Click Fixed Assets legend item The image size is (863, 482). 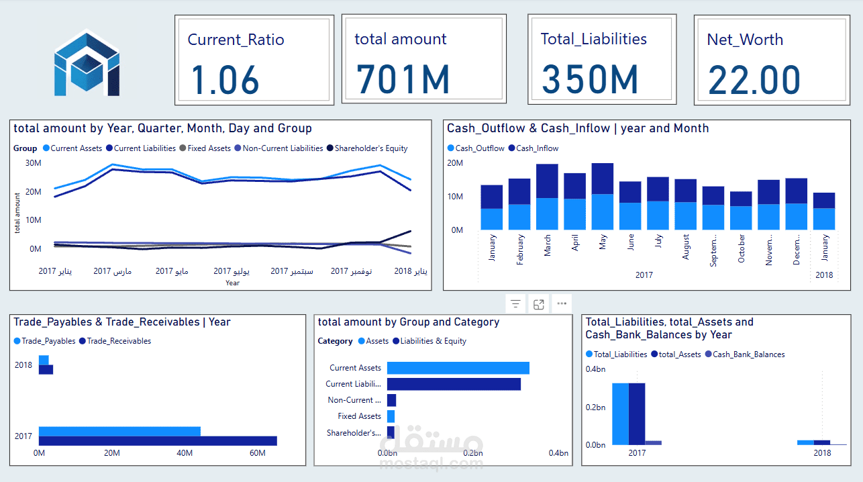(205, 148)
